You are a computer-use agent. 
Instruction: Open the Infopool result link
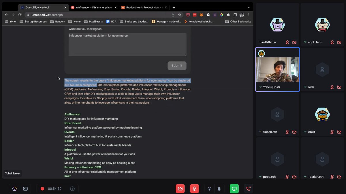tap(70, 150)
